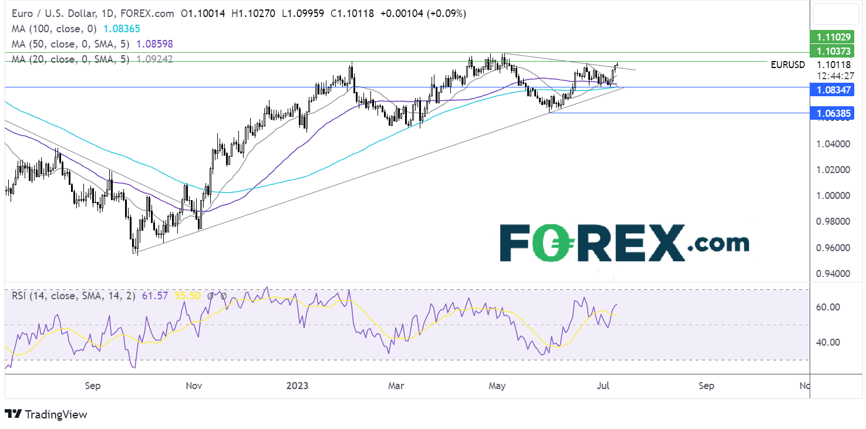The width and height of the screenshot is (866, 429).
Task: Click the May label on time axis
Action: coord(497,386)
